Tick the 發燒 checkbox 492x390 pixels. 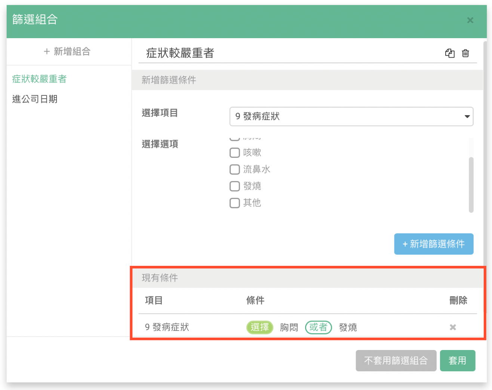pyautogui.click(x=235, y=186)
